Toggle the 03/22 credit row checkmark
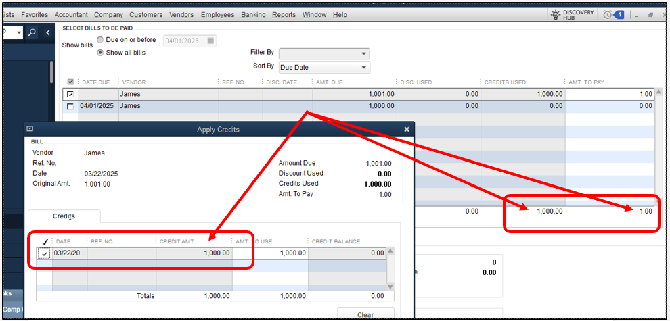This screenshot has height=321, width=670. tap(45, 253)
